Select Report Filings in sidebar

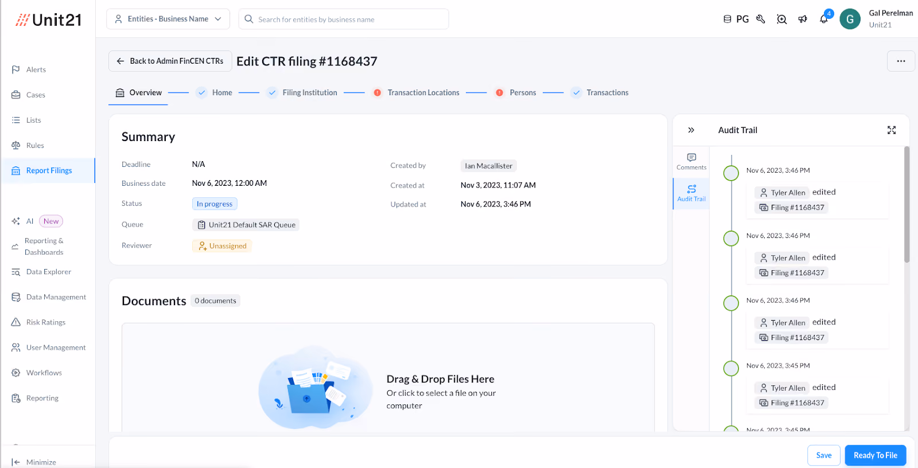point(48,170)
